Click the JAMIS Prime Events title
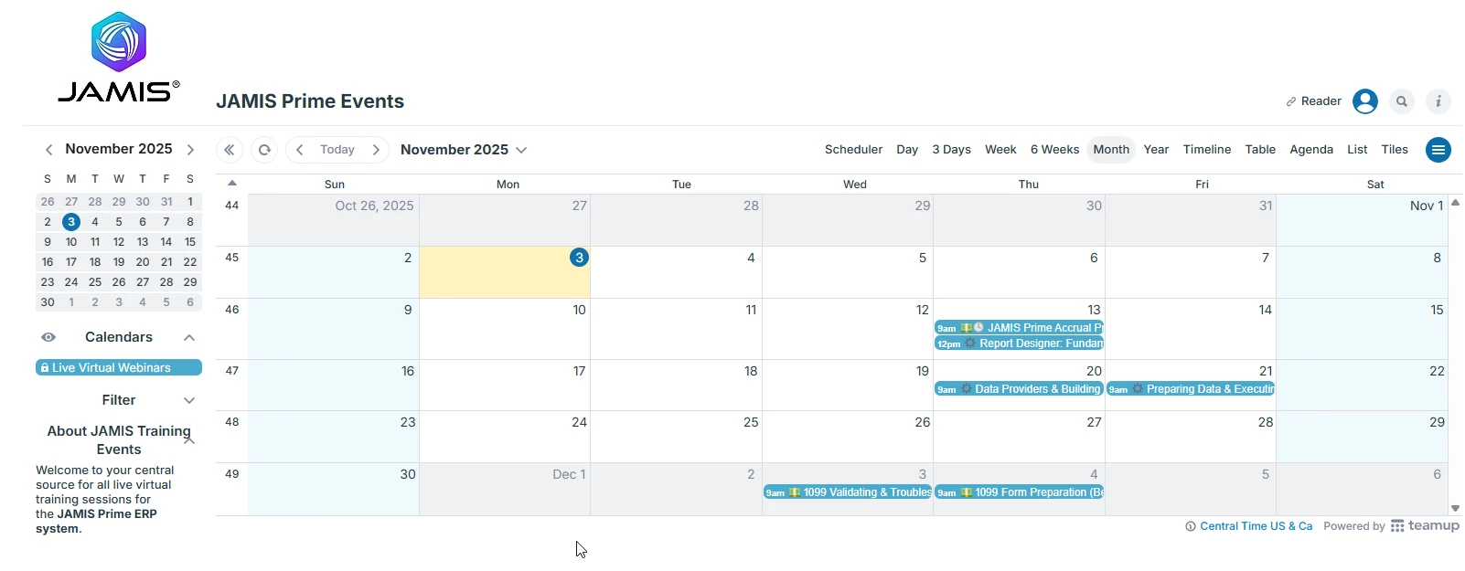 coord(310,101)
